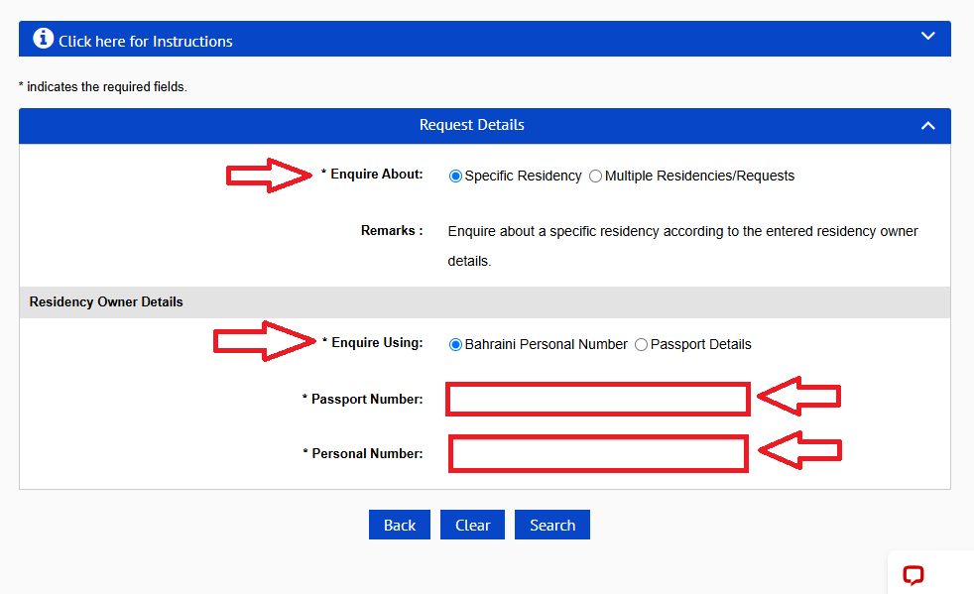Click the info icon beside Instructions

click(43, 39)
